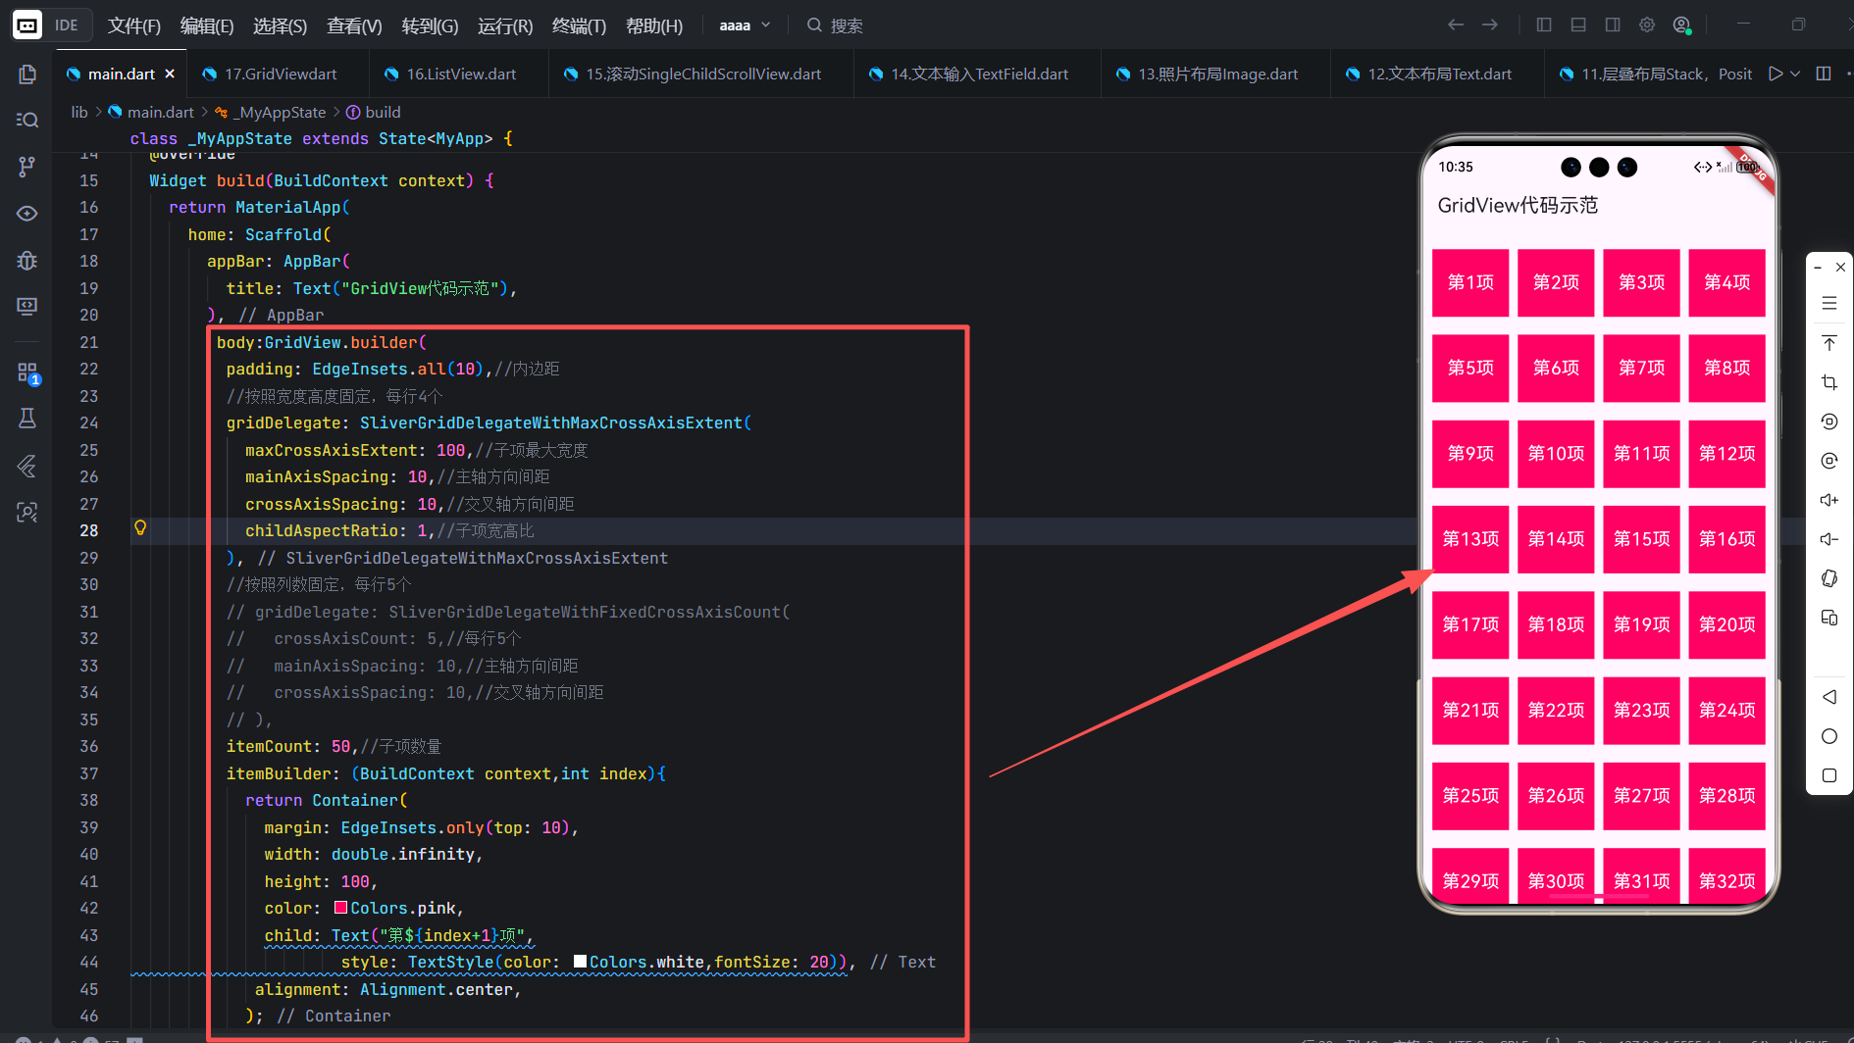1854x1043 pixels.
Task: Click the code action lightbulb on line 28
Action: click(140, 528)
